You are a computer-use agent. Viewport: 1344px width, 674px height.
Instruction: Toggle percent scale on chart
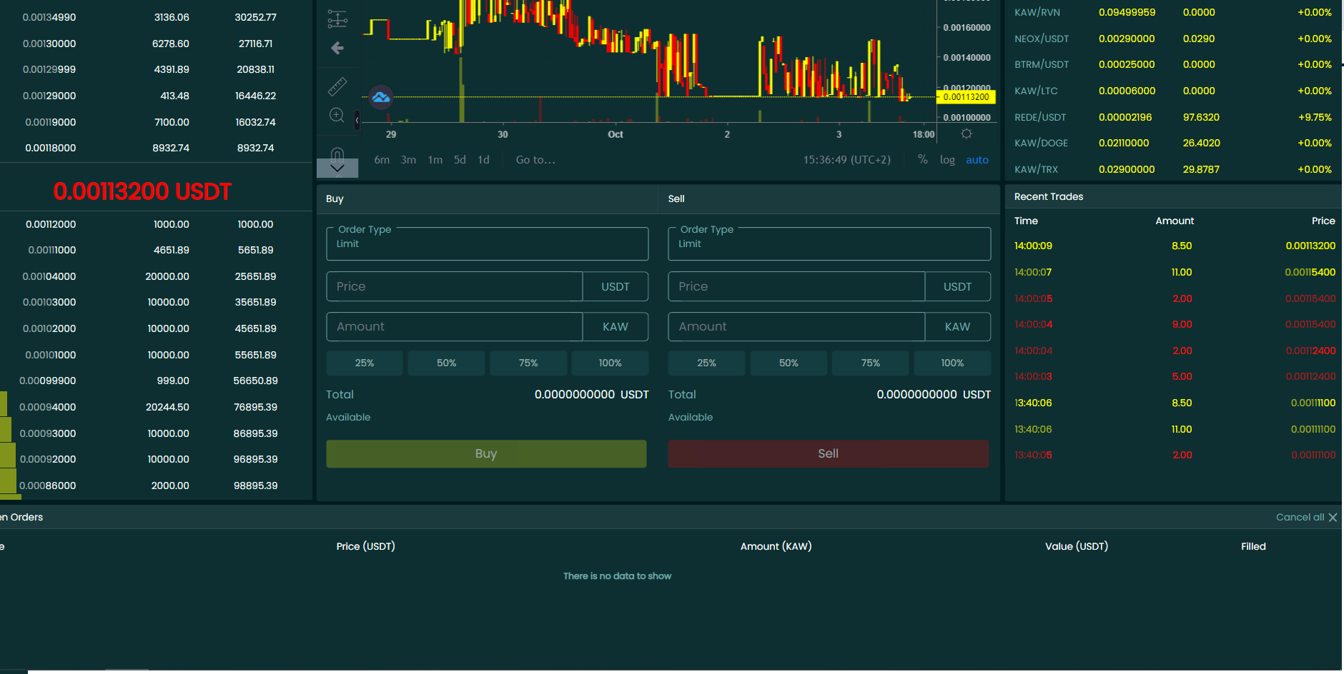pyautogui.click(x=923, y=160)
